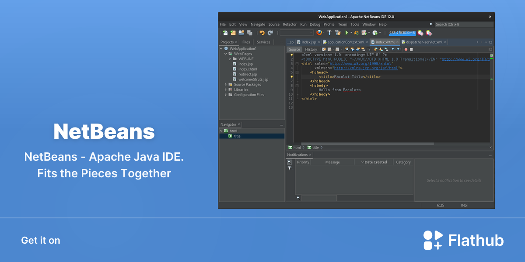Click the Find Selection magnifier icon in editor toolbar

coord(347,49)
